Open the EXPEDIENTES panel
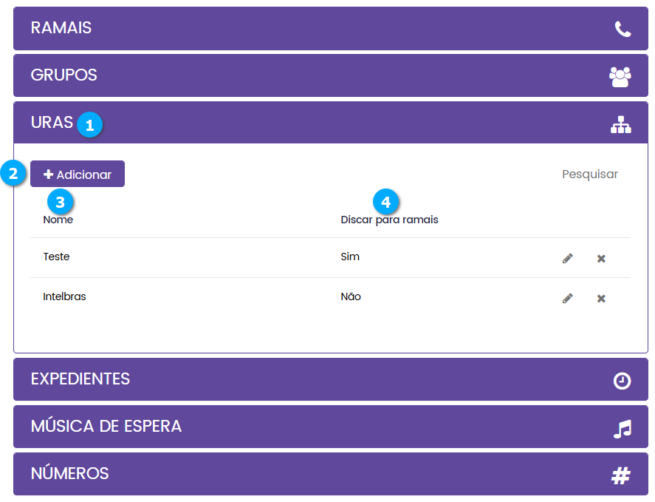The width and height of the screenshot is (655, 502). [80, 379]
